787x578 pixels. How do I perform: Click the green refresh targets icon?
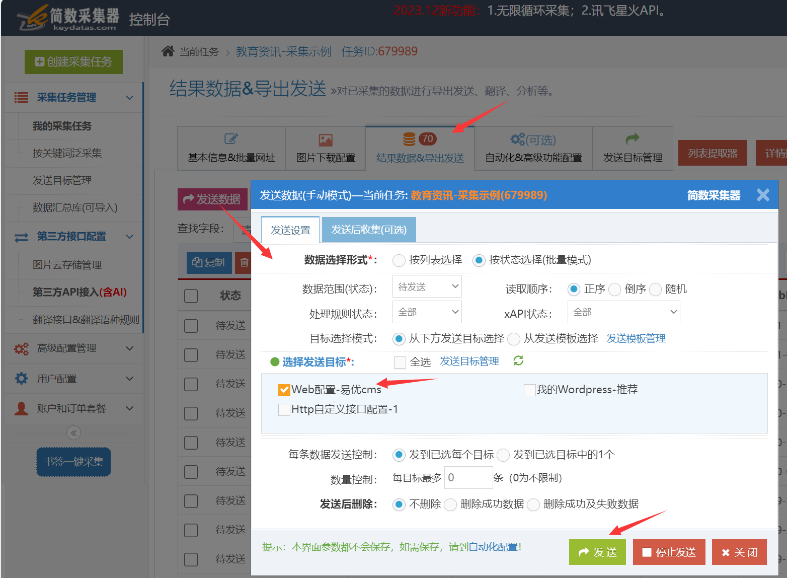click(518, 360)
